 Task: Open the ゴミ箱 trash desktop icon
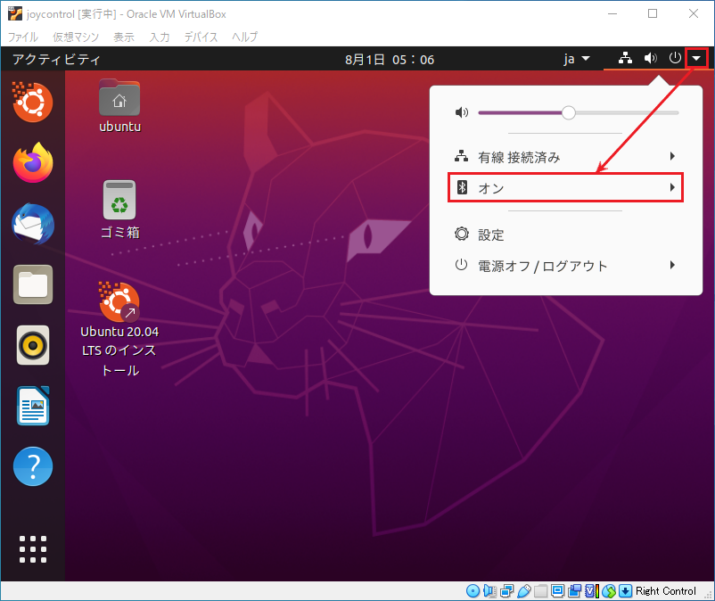[119, 210]
